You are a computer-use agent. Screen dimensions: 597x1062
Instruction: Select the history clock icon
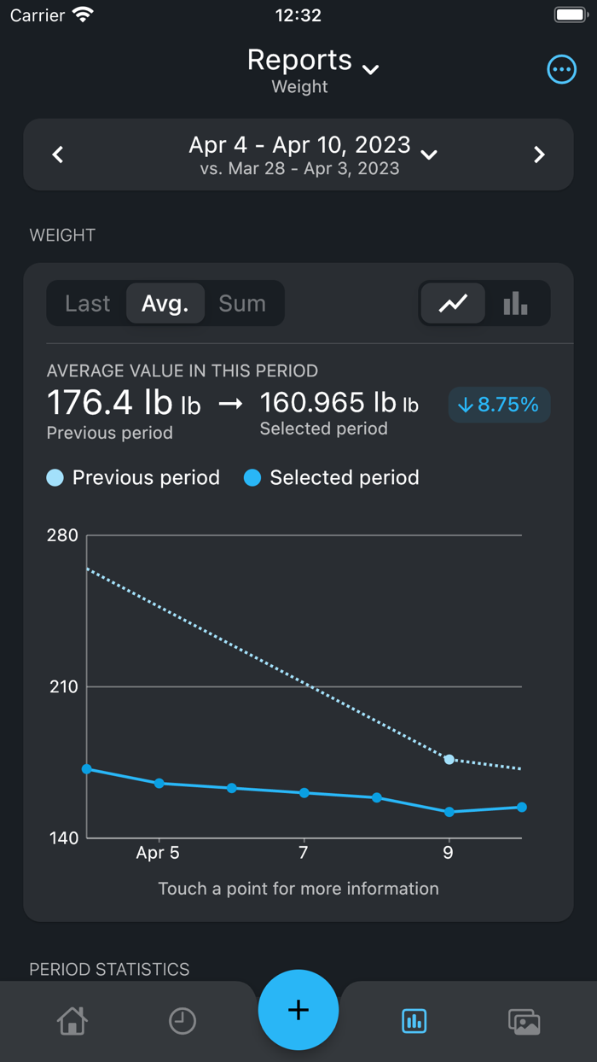tap(183, 1021)
